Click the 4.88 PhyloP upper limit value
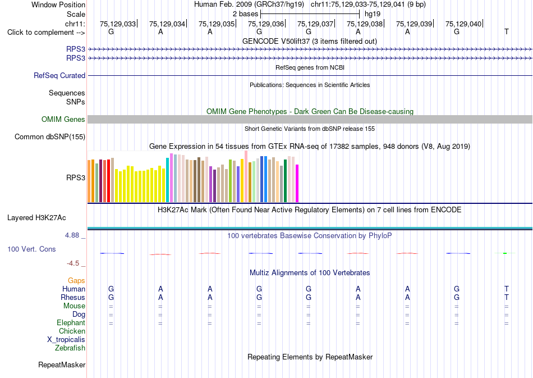The height and width of the screenshot is (378, 533). click(72, 235)
